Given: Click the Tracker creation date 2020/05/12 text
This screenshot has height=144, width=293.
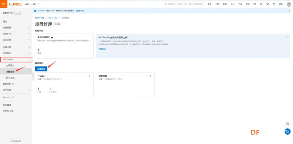Looking at the screenshot, I should click(49, 79).
